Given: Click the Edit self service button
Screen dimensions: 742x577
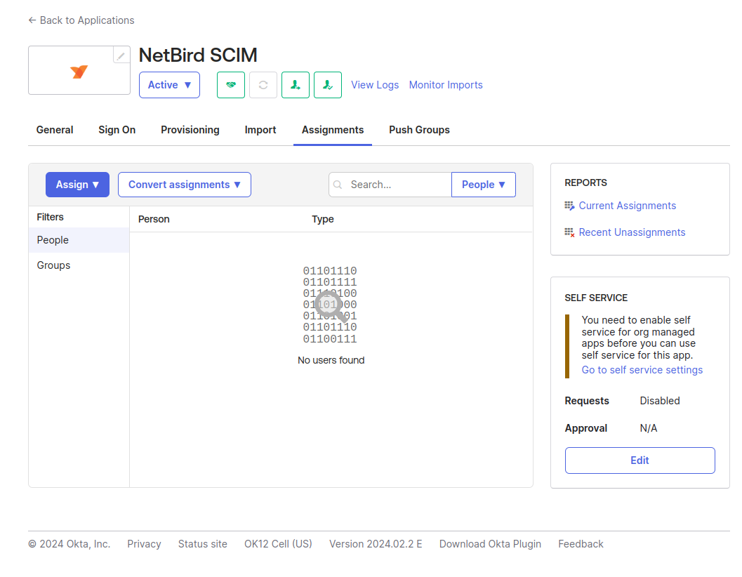Looking at the screenshot, I should coord(640,460).
